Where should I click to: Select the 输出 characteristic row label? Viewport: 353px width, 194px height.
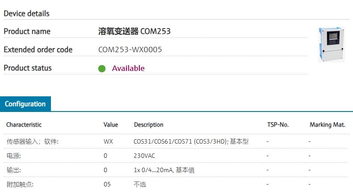tap(14, 170)
